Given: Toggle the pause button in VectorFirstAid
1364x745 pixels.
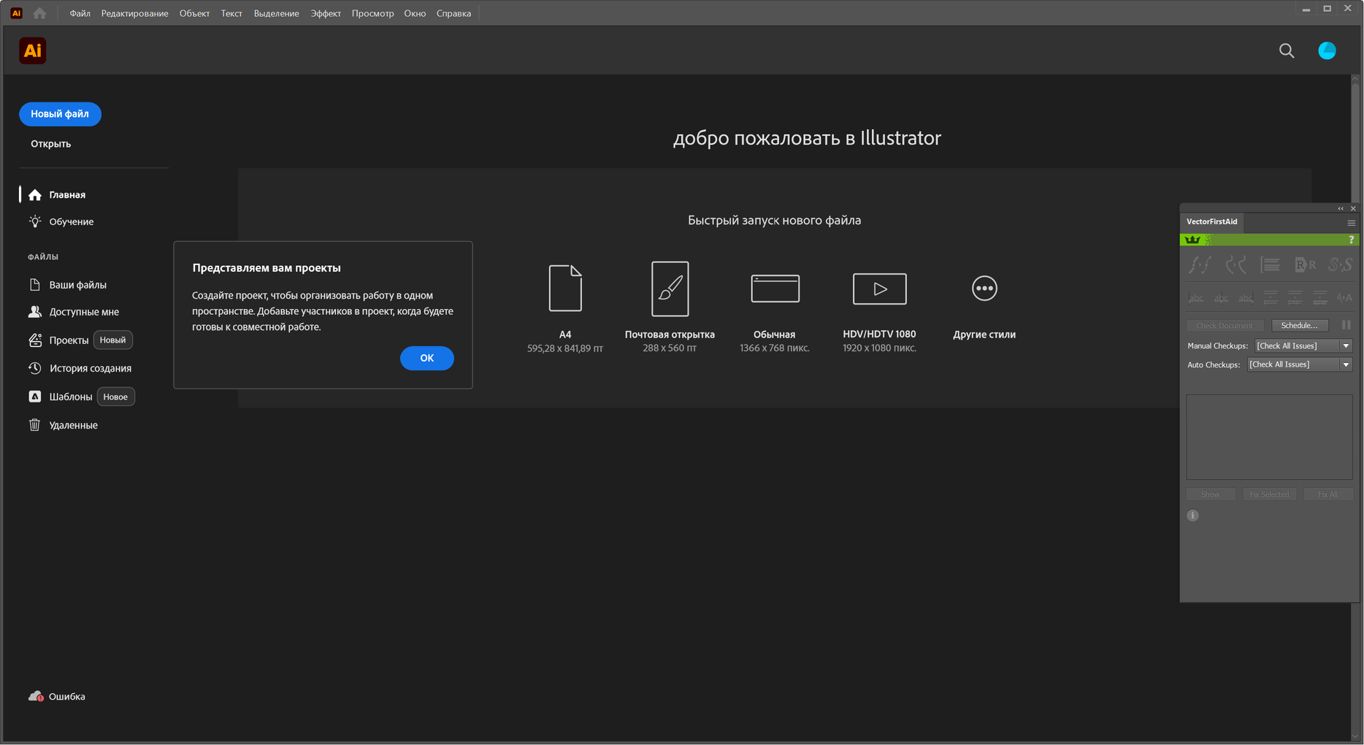Looking at the screenshot, I should (1346, 325).
